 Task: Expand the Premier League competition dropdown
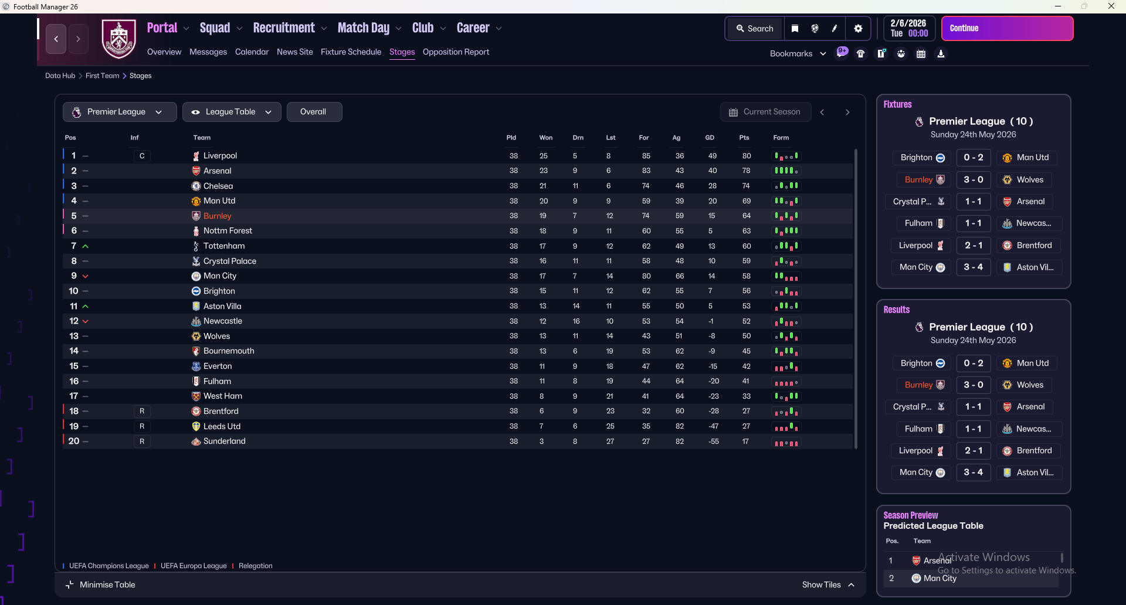click(120, 112)
